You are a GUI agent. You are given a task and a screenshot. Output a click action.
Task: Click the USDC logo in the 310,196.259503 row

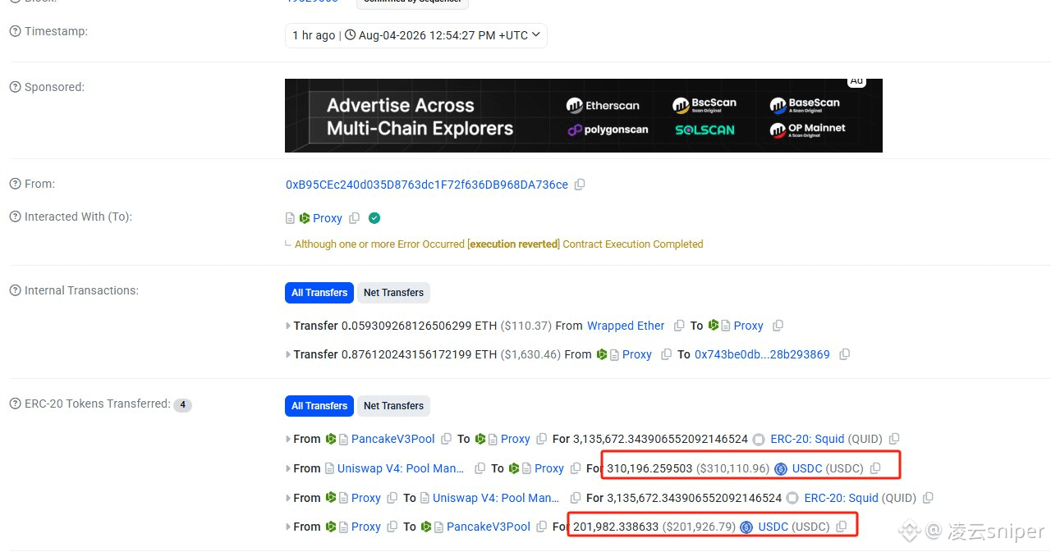pos(781,469)
